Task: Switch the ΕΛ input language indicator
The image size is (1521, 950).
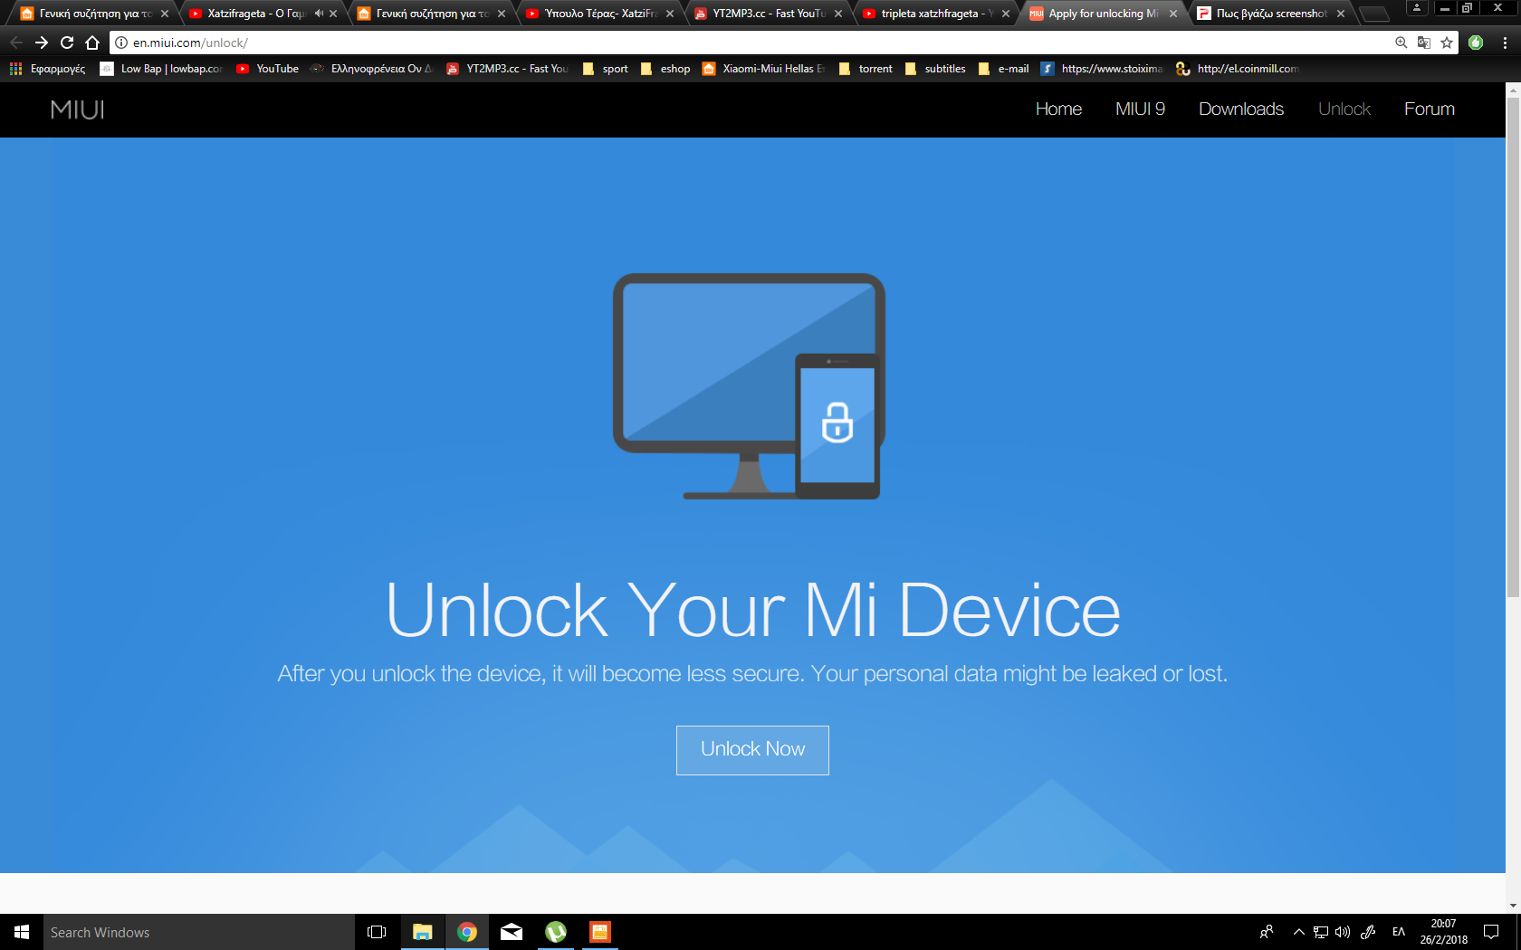Action: pos(1399,932)
